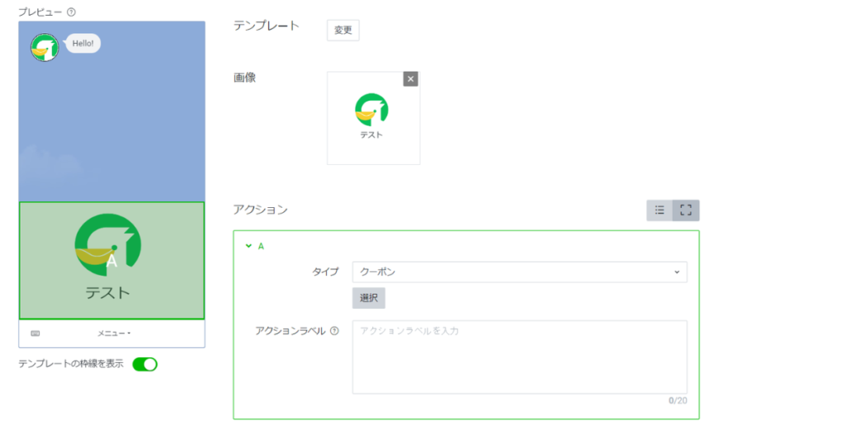The height and width of the screenshot is (444, 845).
Task: Toggle template border display switch
Action: click(x=145, y=364)
